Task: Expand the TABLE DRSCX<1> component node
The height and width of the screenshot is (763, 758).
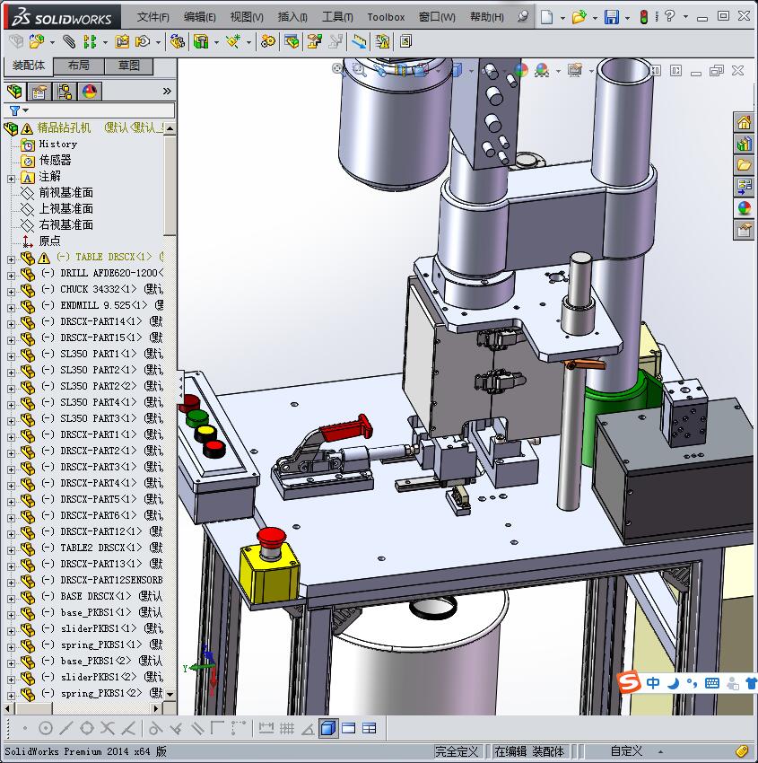Action: 11,259
